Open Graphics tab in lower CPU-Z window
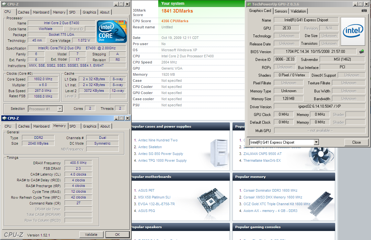The width and height of the screenshot is (371, 240). (x=90, y=126)
